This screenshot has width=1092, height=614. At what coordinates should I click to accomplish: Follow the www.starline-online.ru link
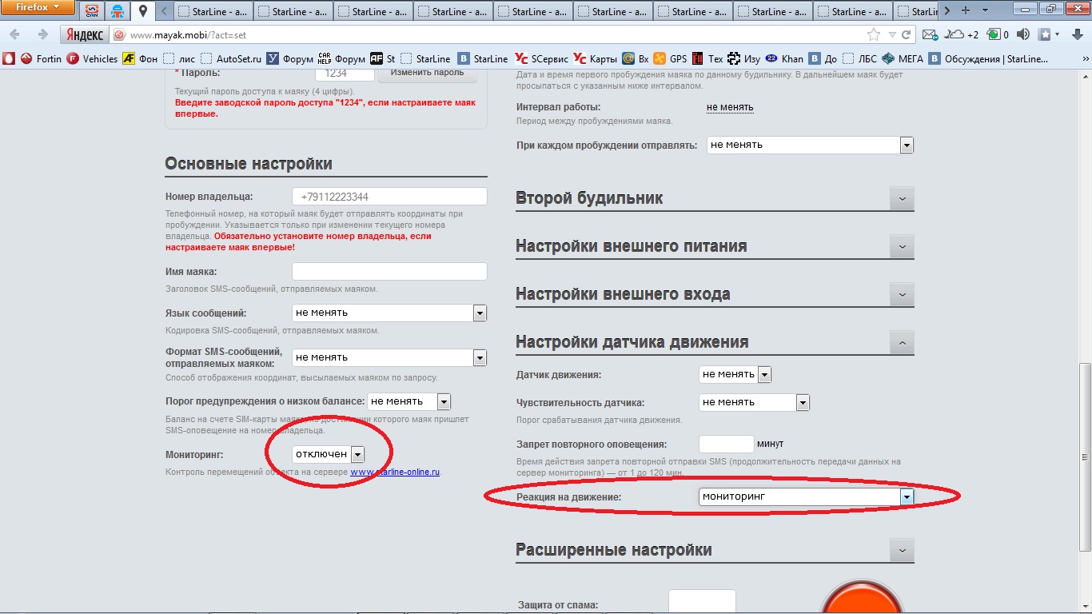[x=395, y=472]
